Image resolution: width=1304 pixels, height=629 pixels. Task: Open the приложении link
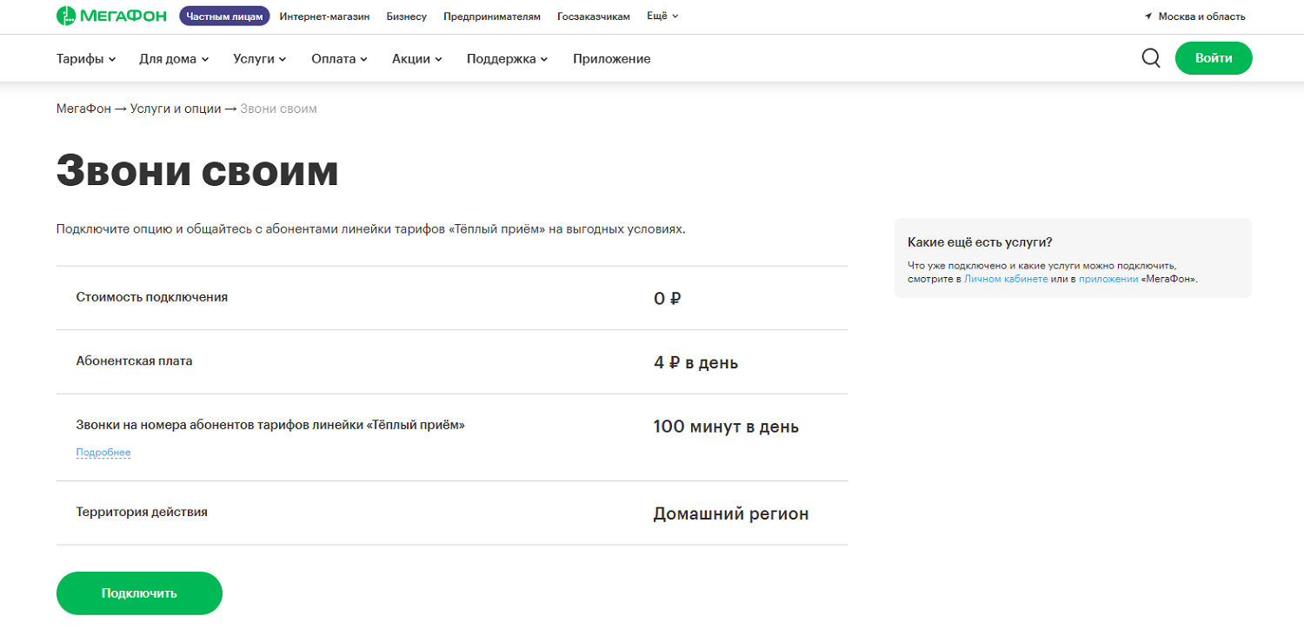(x=1108, y=280)
